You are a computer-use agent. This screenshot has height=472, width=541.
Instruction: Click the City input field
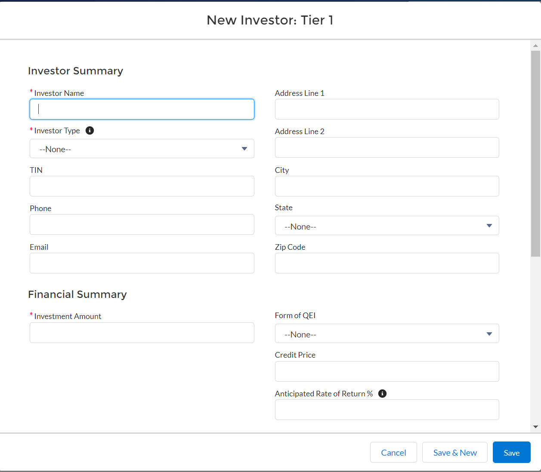click(386, 186)
